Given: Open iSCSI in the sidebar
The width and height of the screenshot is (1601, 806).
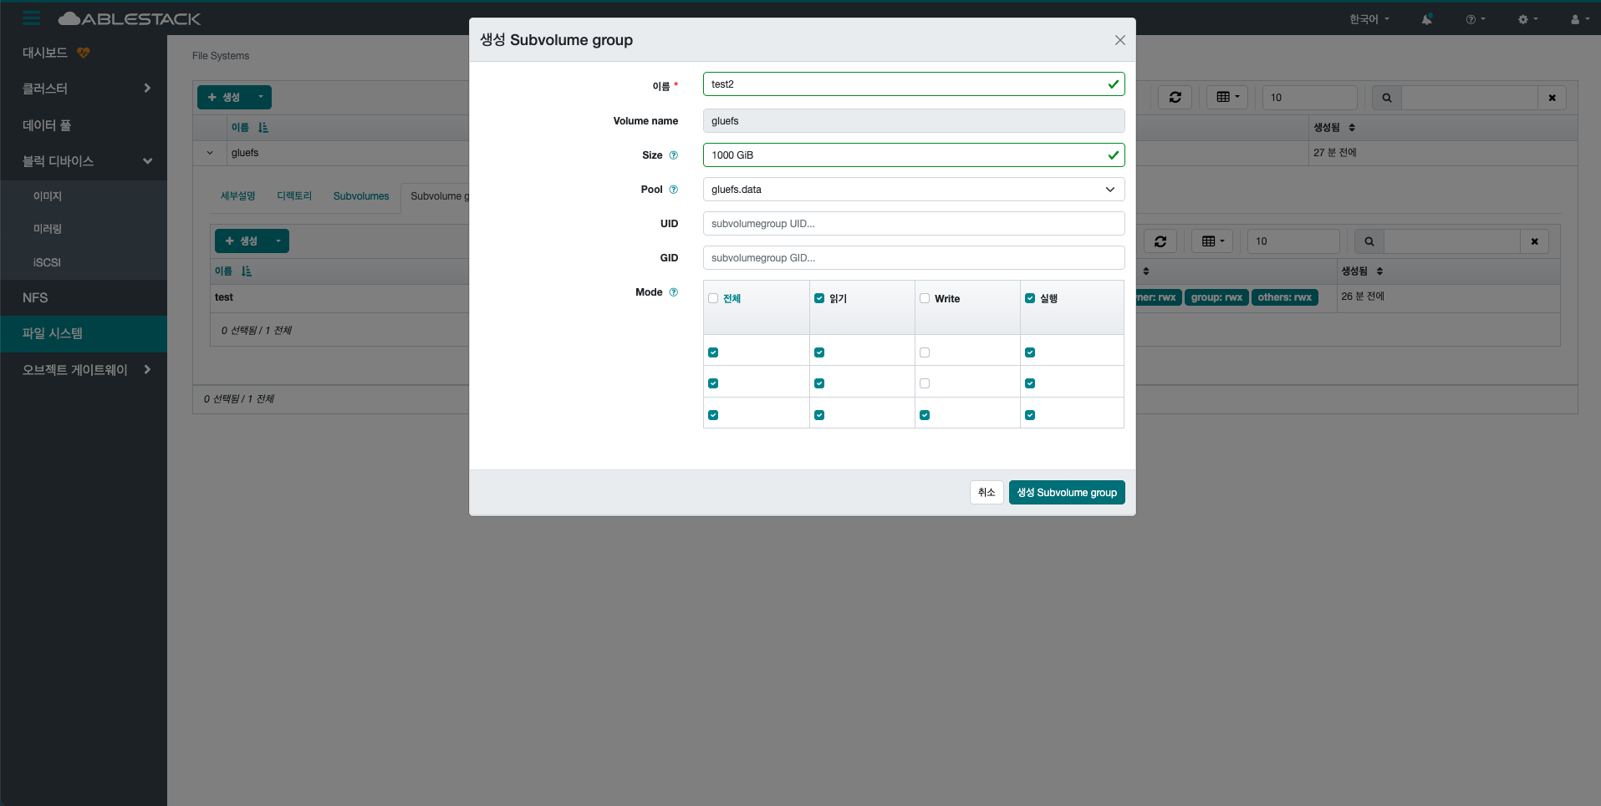Looking at the screenshot, I should click(x=47, y=262).
